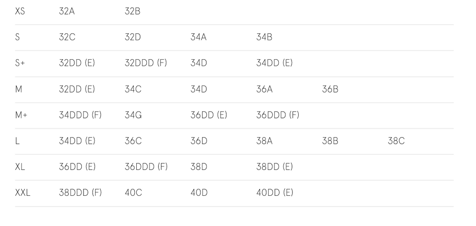The width and height of the screenshot is (476, 226).
Task: Select 32DDD (F) in S+ row
Action: (146, 63)
